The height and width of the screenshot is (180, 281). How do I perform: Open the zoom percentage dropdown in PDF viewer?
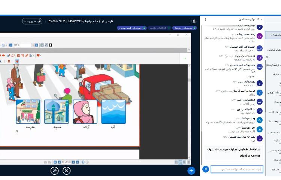(33, 45)
